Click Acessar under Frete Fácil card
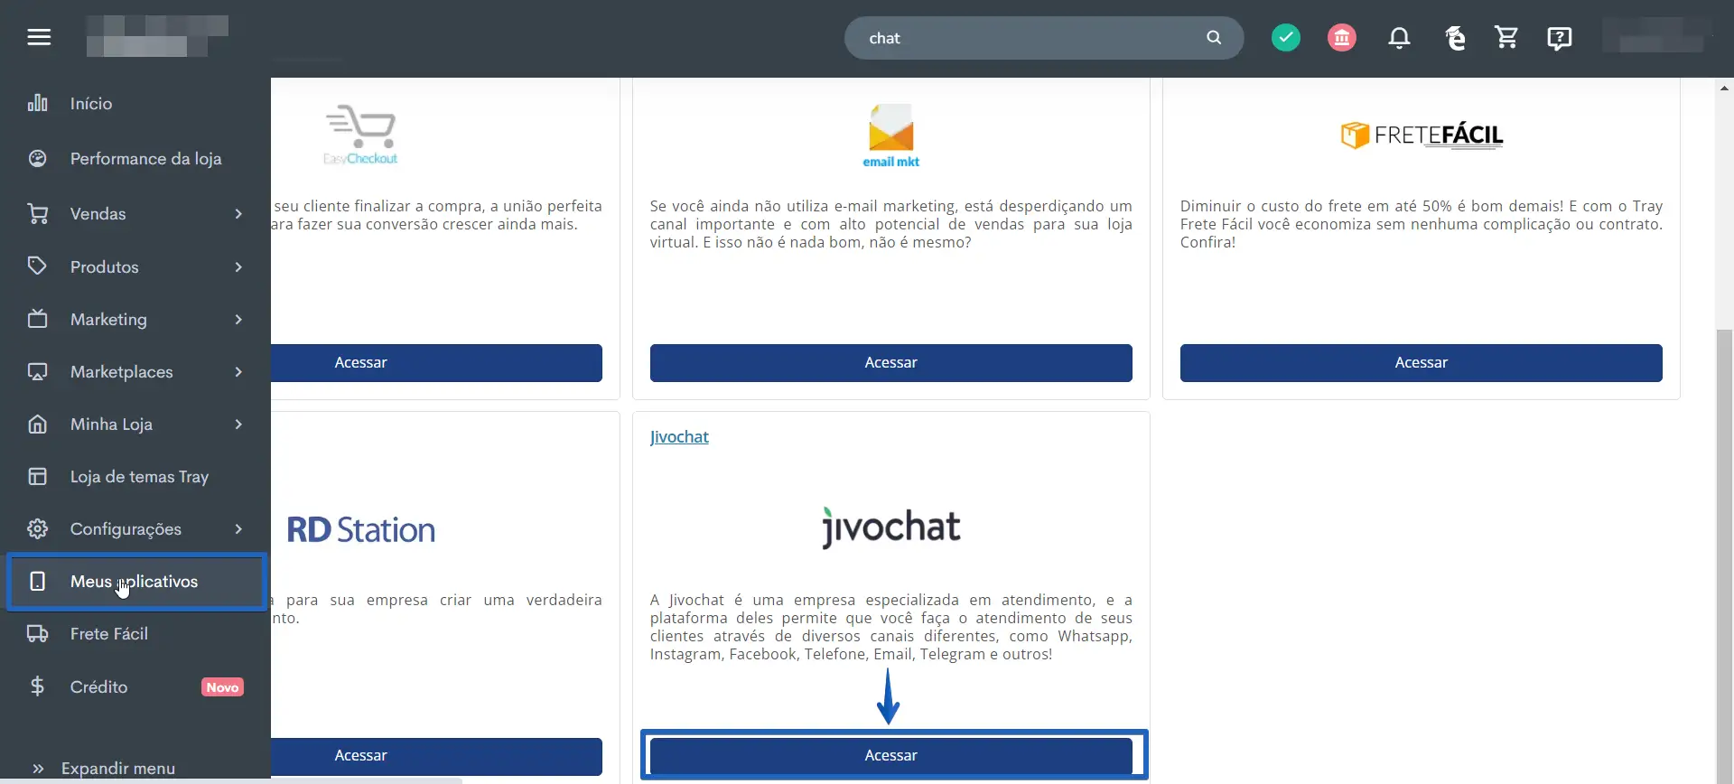The width and height of the screenshot is (1734, 784). [1422, 362]
